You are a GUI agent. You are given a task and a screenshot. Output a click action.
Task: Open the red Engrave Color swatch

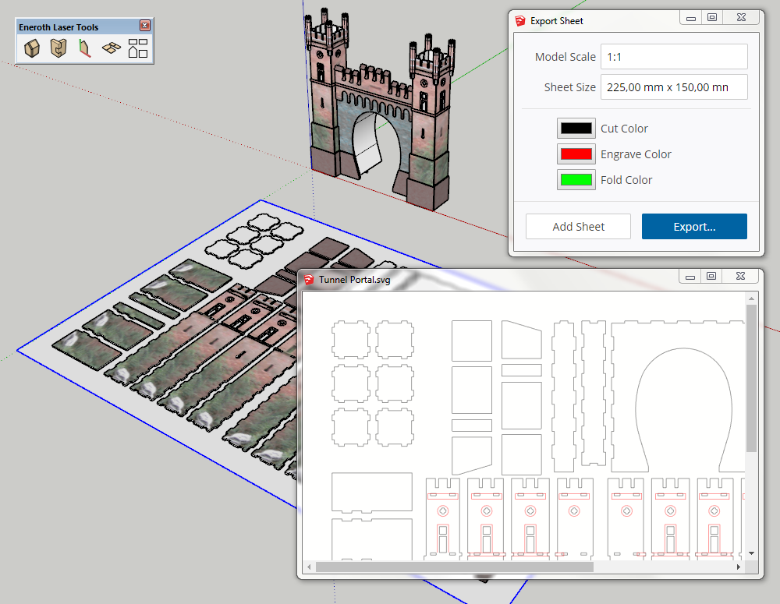(x=575, y=154)
